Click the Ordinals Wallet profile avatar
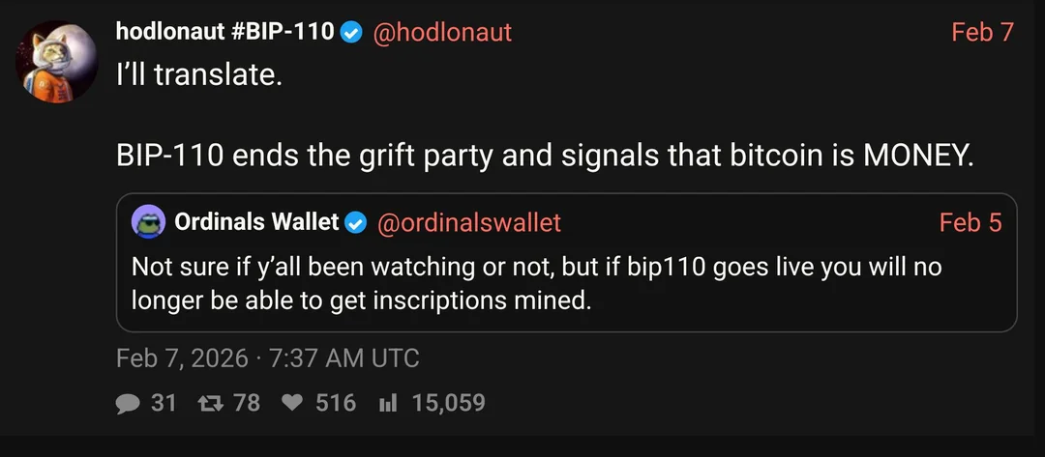Screen dimensions: 1045x457 point(149,223)
